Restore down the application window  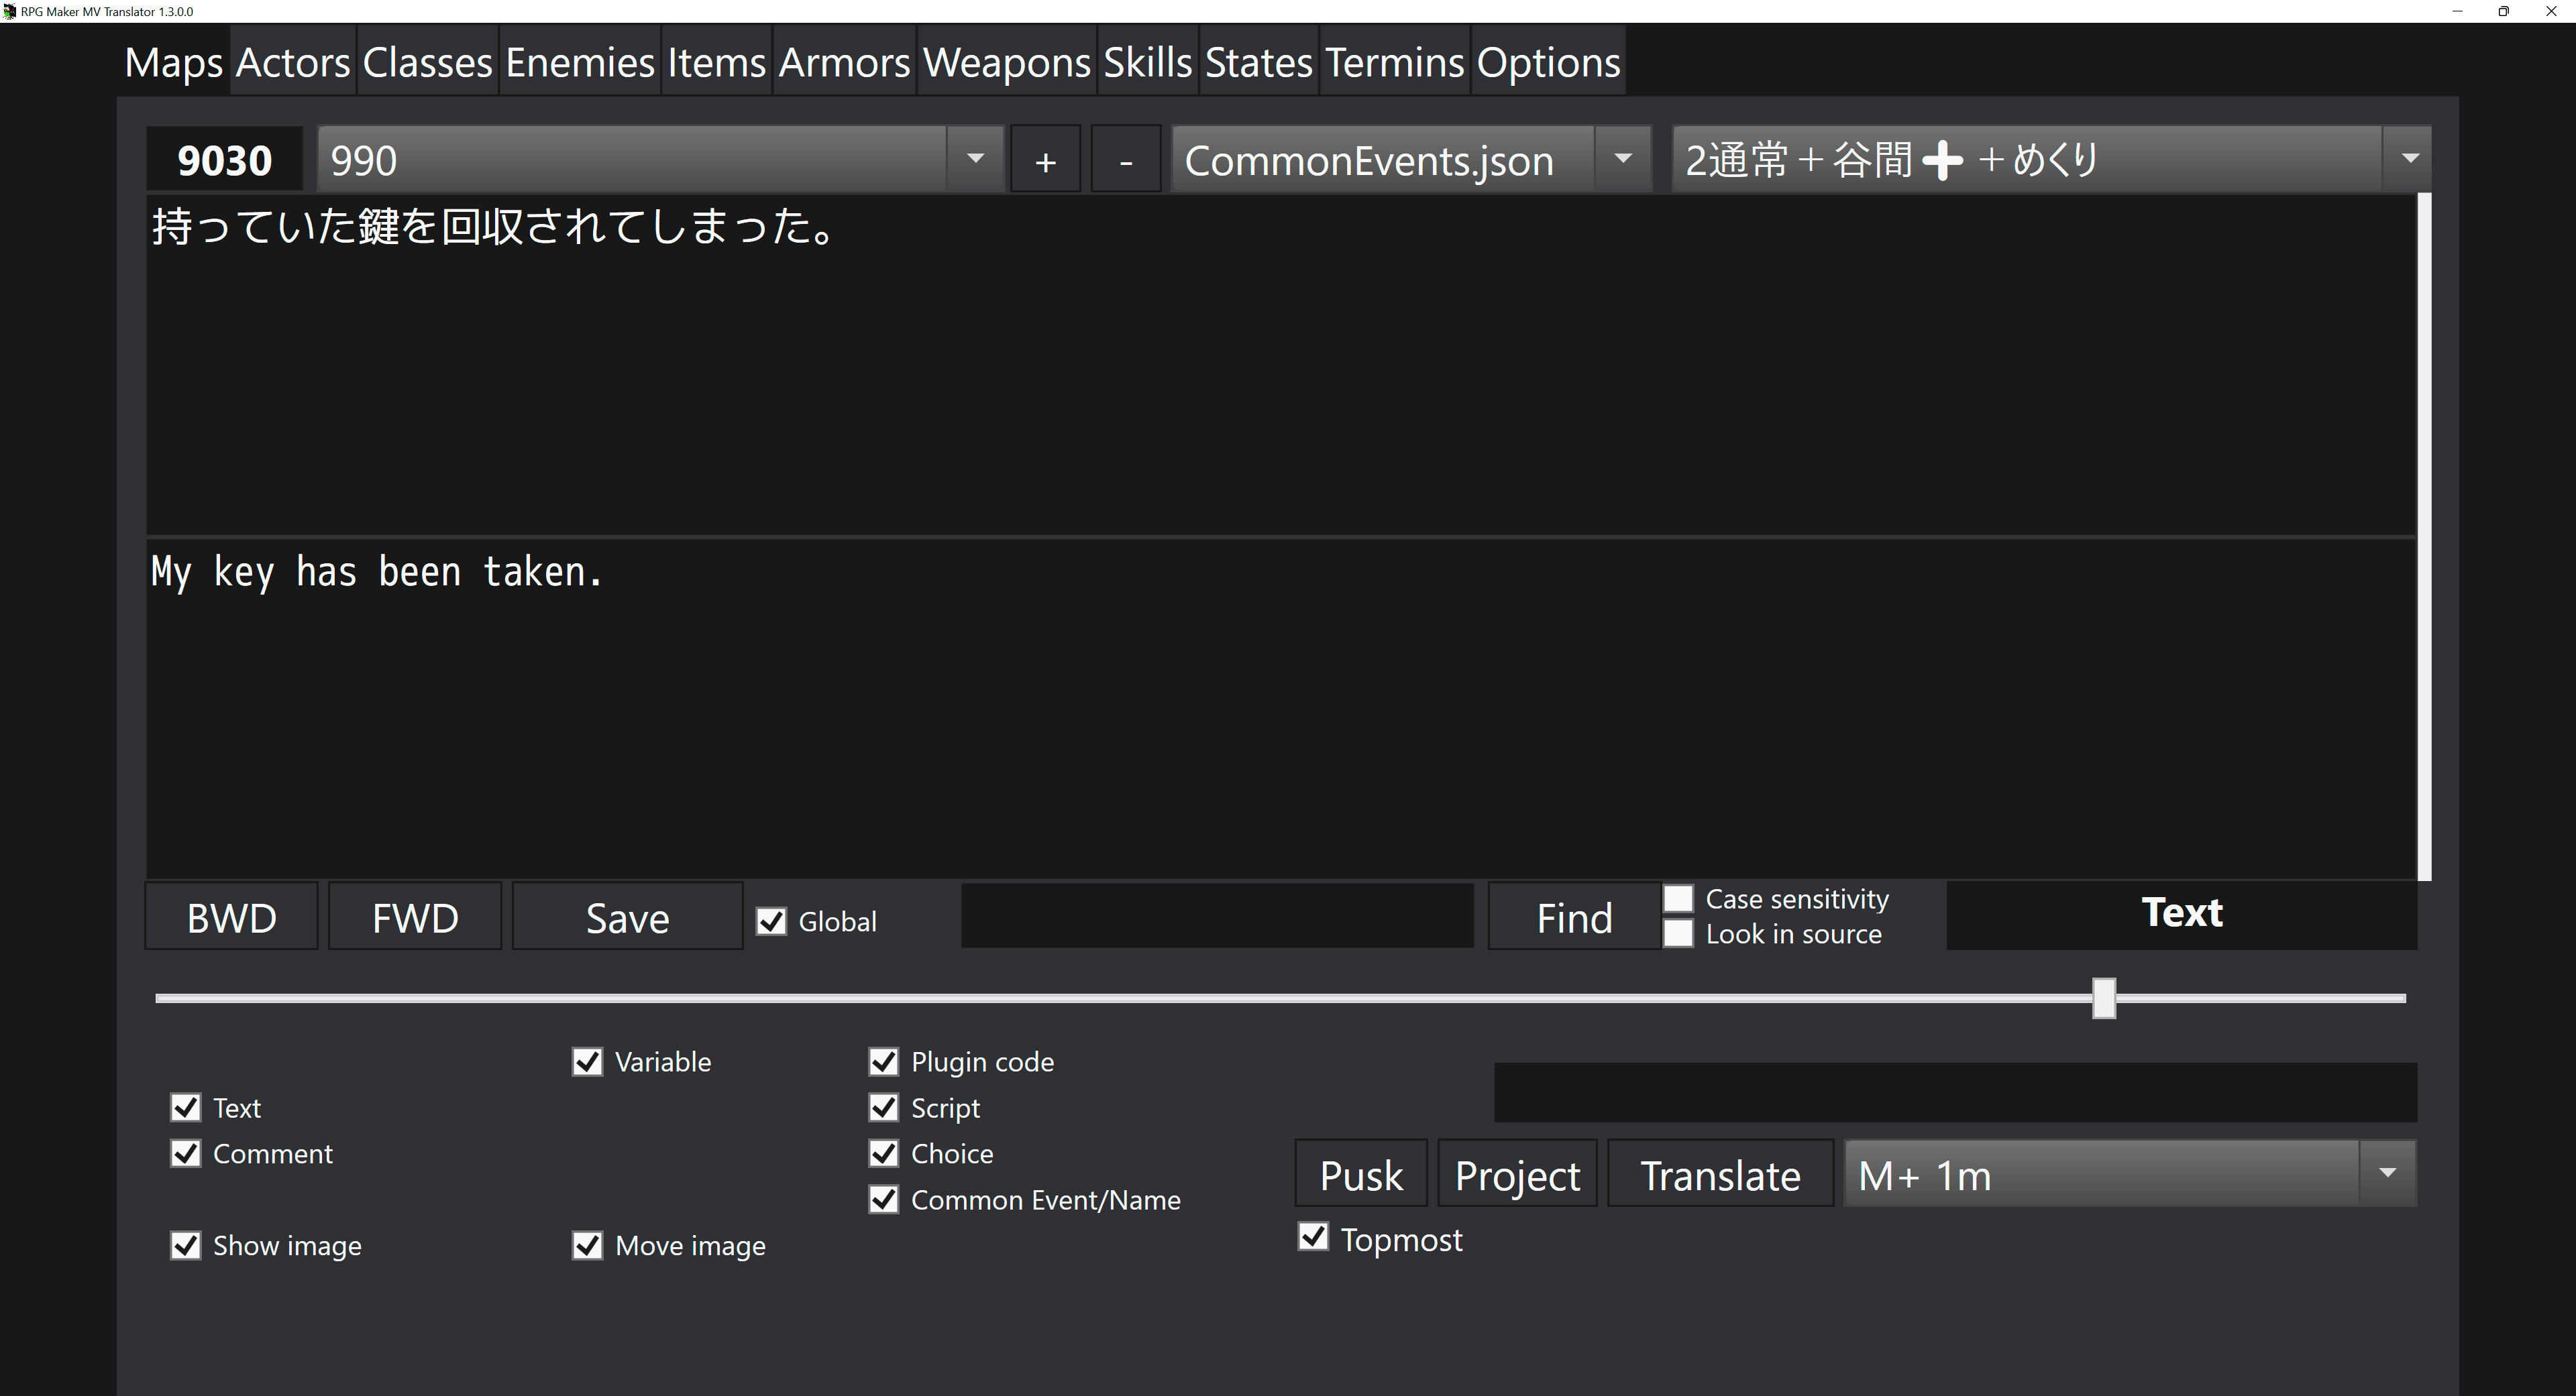(2503, 11)
